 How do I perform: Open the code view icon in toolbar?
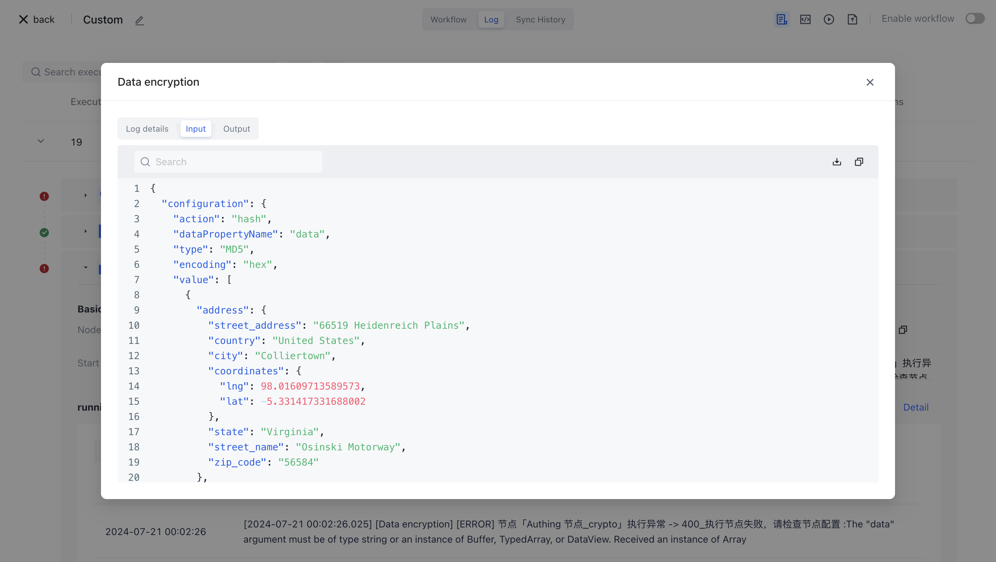805,19
